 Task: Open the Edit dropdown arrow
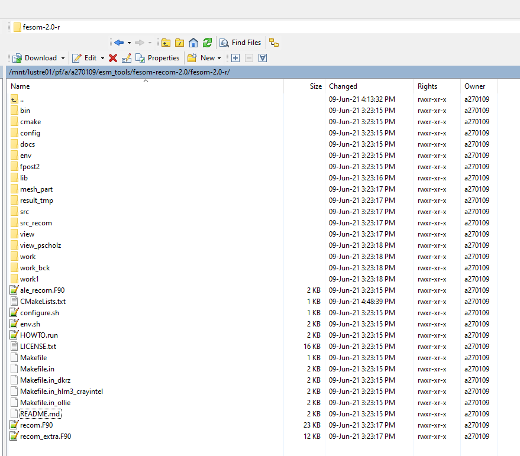coord(101,57)
